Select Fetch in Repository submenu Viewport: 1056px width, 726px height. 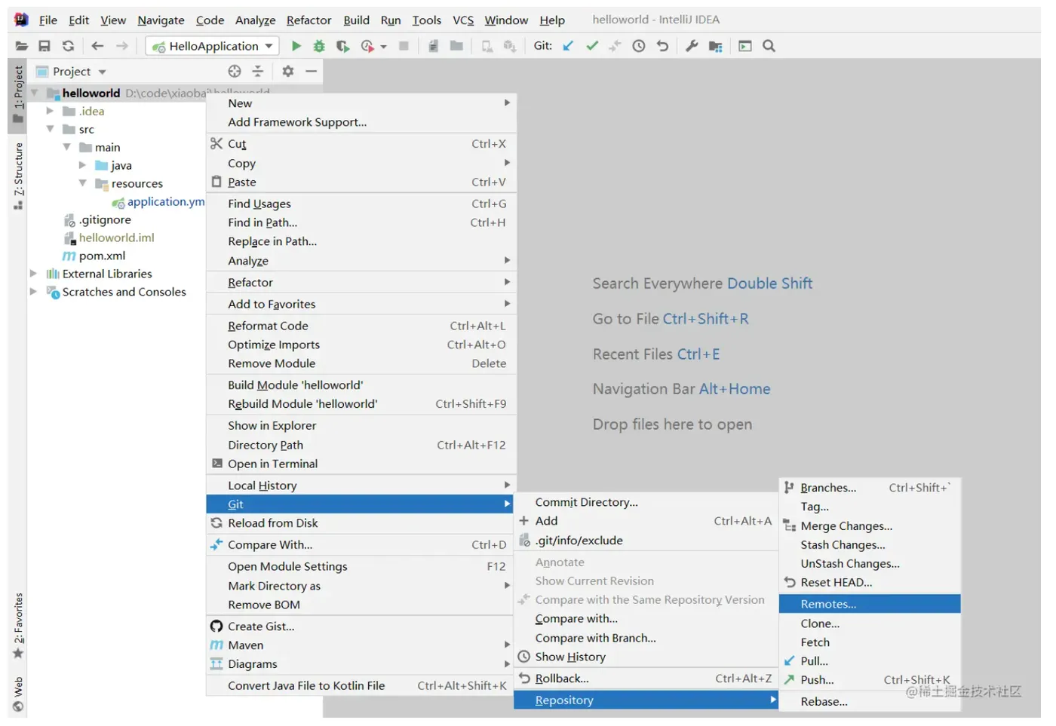(870, 642)
